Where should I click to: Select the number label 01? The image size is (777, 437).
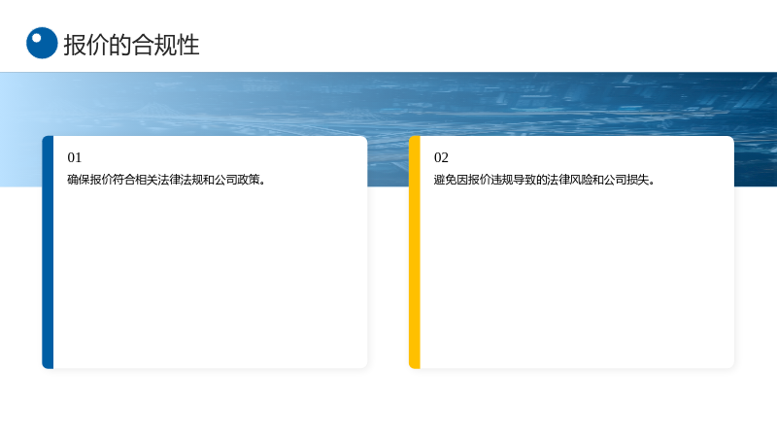click(x=75, y=157)
